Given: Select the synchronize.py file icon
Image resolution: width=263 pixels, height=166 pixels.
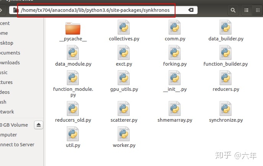Looking at the screenshot, I should [x=226, y=108].
